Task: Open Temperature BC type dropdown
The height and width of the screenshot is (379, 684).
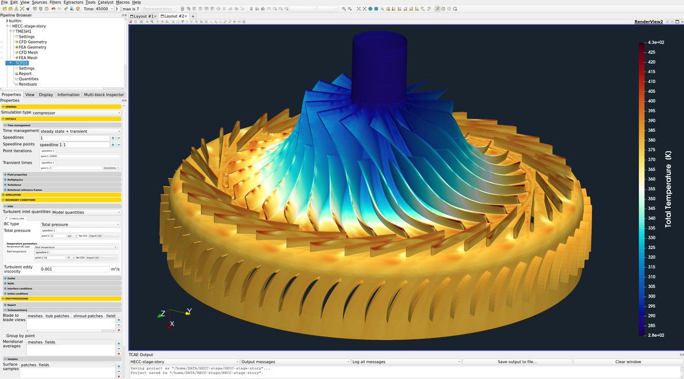Action: point(75,247)
